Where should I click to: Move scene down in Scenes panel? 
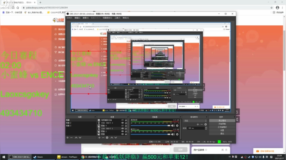coord(80,138)
